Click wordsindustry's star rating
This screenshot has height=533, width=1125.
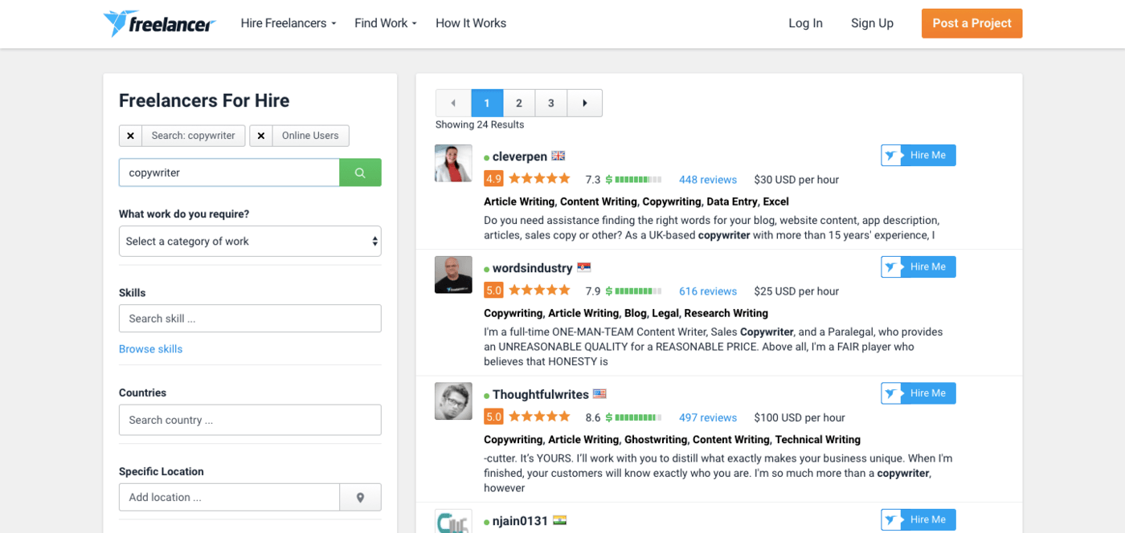539,290
